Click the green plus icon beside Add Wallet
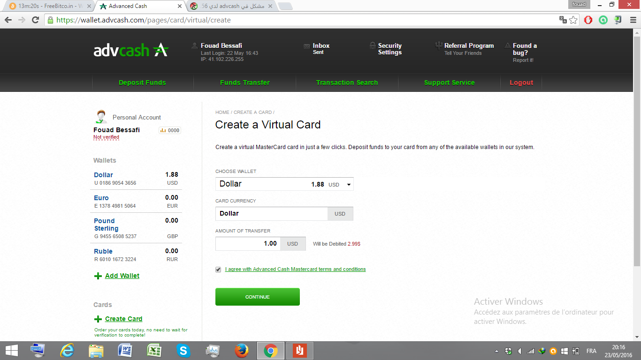 [98, 276]
